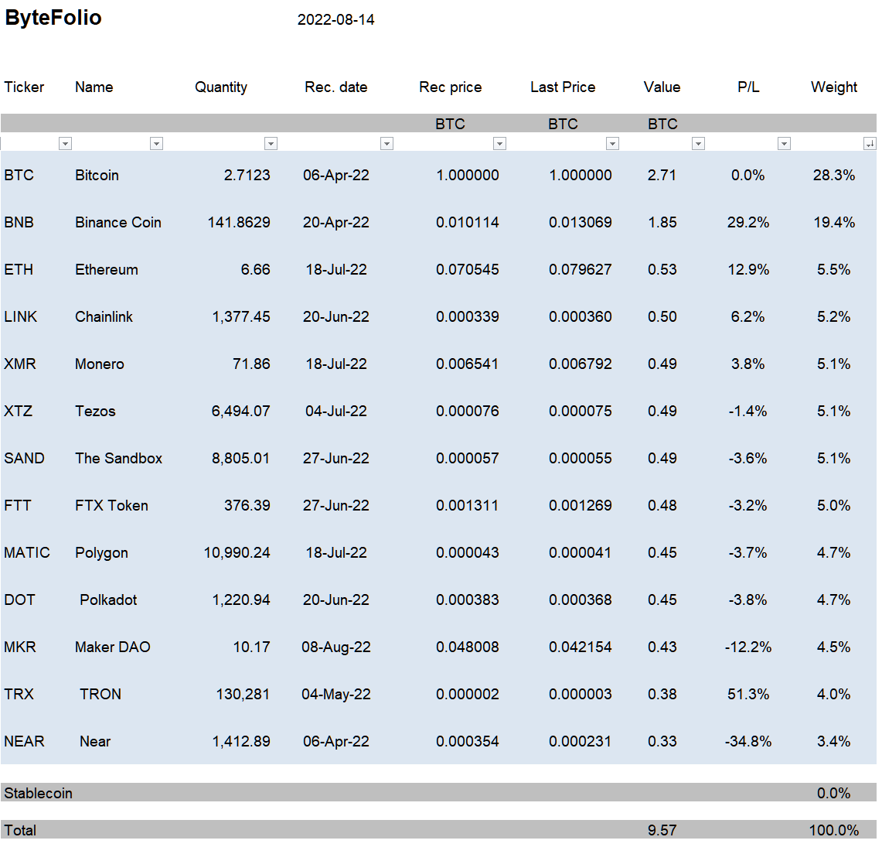The height and width of the screenshot is (854, 882).
Task: Open the Last Price column filter dropdown
Action: click(612, 144)
